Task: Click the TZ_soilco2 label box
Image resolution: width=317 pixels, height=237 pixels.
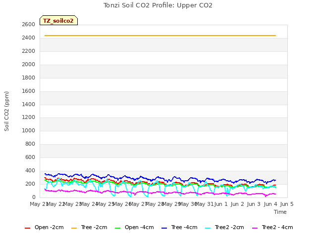Action: point(58,20)
